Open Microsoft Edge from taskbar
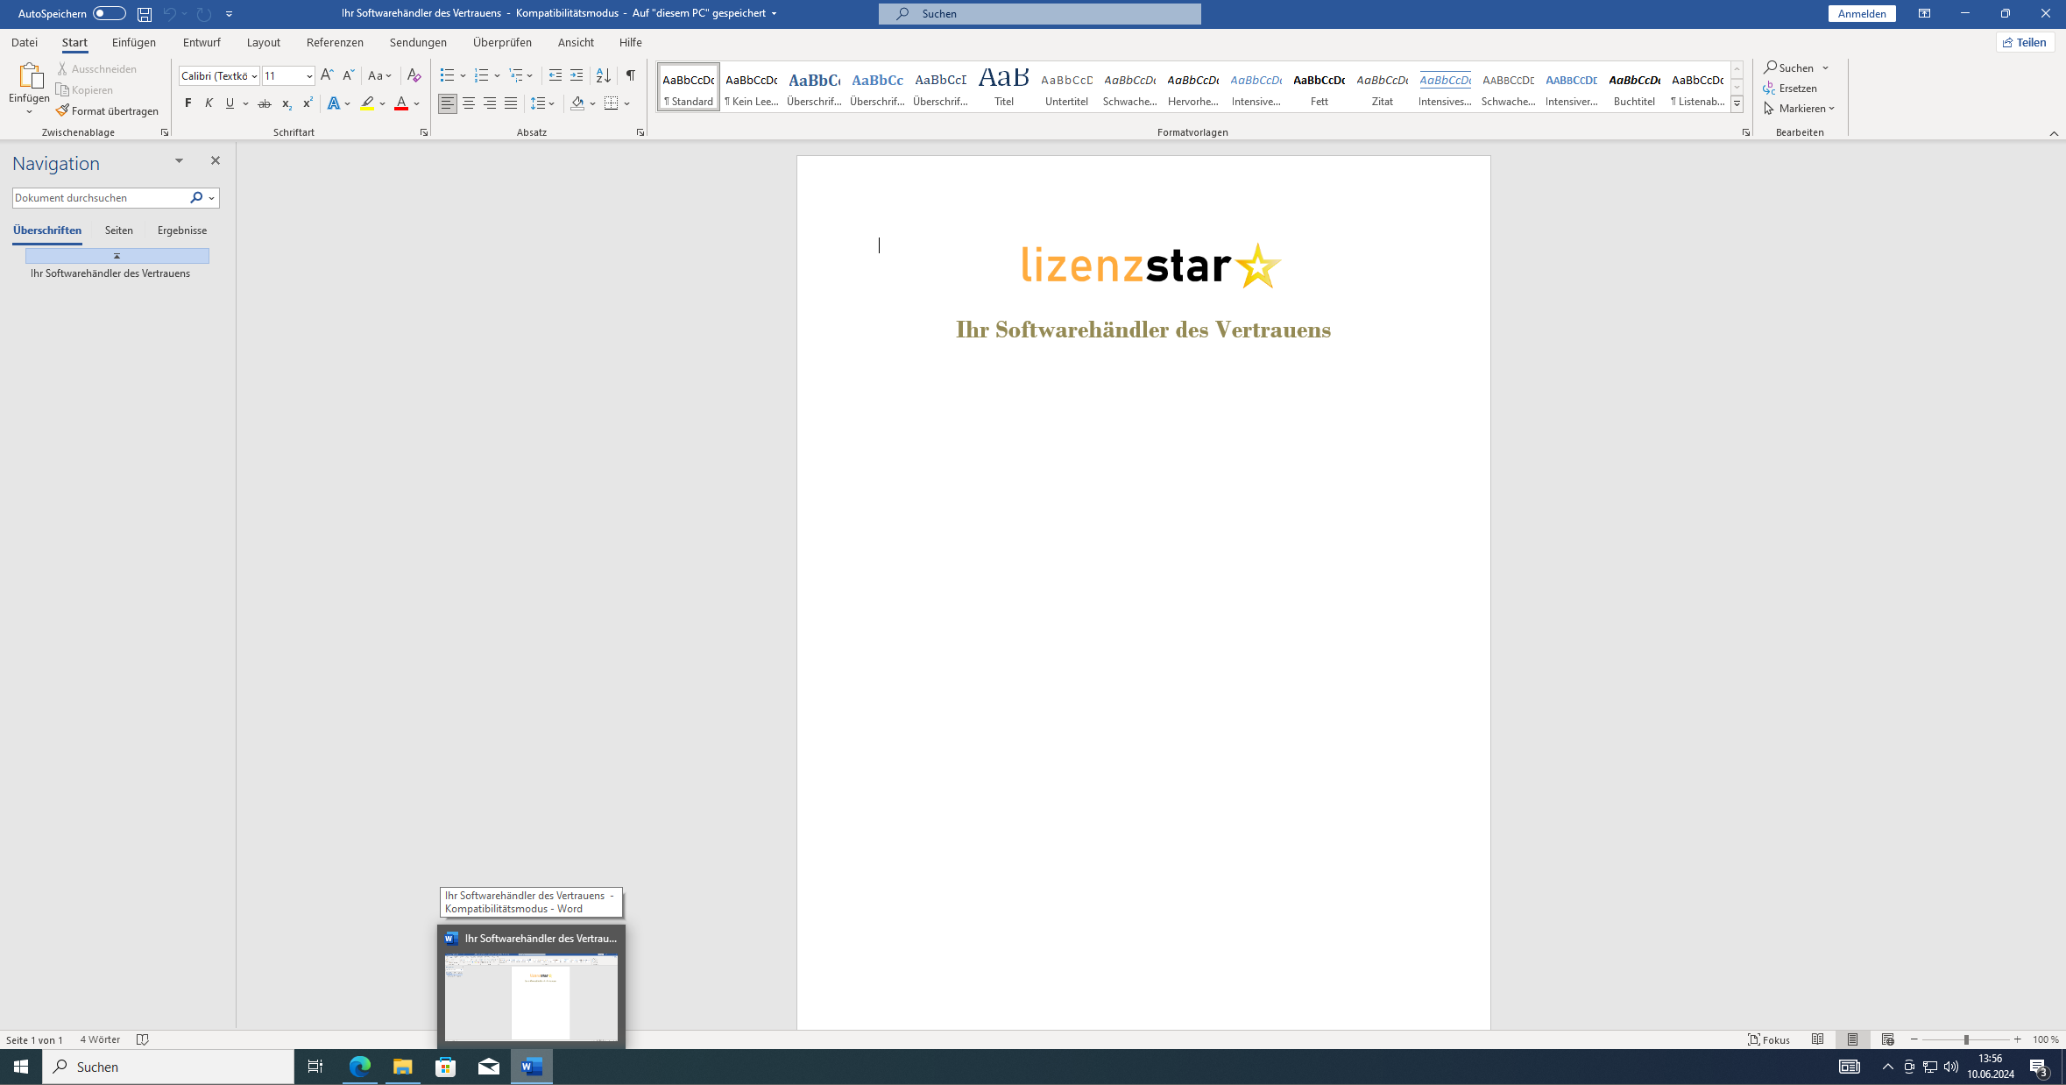This screenshot has width=2066, height=1085. point(360,1067)
